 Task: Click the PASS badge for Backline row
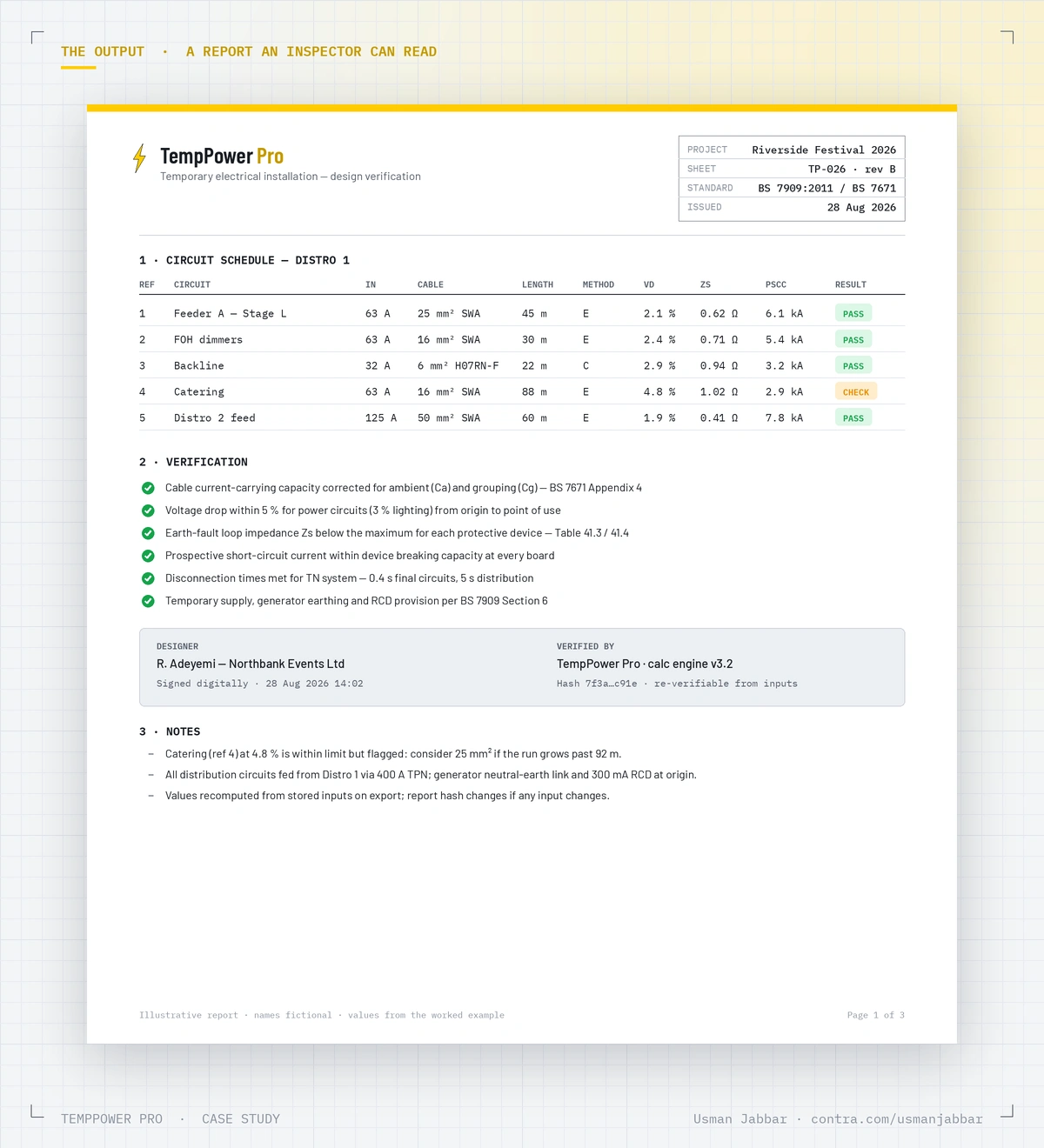pos(853,365)
